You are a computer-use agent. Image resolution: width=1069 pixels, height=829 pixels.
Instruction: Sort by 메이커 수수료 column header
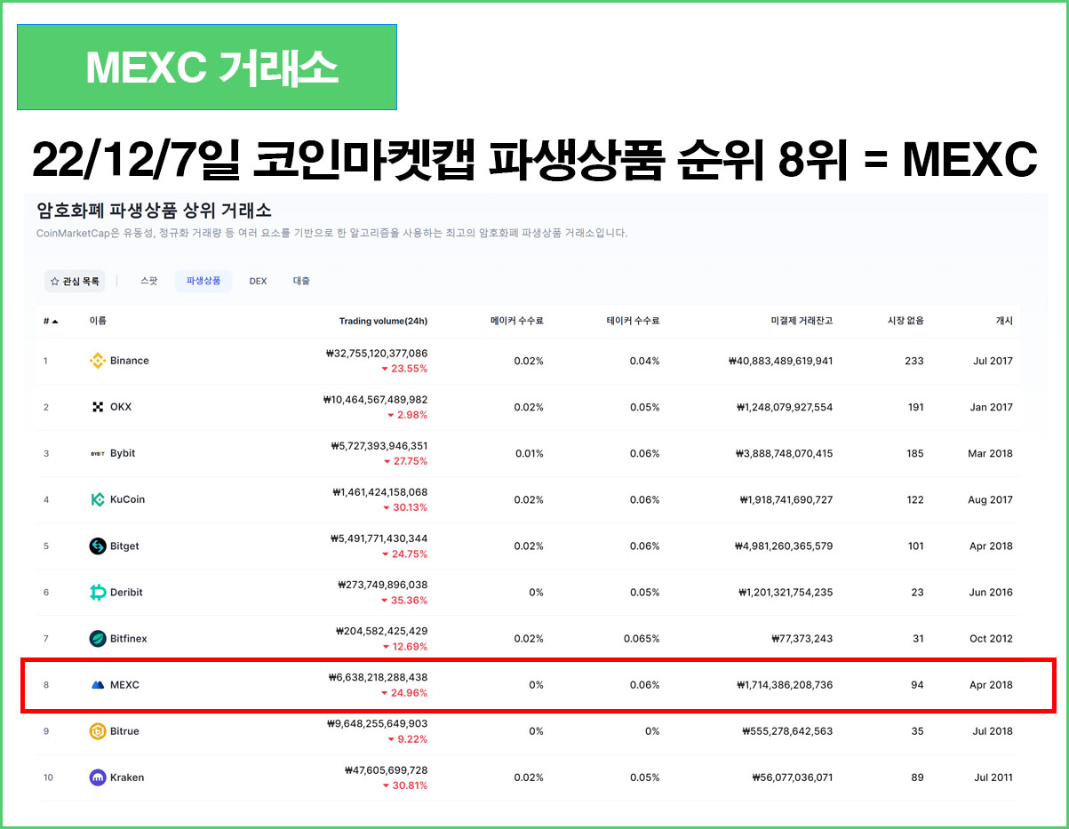click(x=516, y=321)
